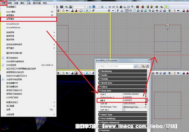189x132 pixels.
Task: Open UnrealMatinee from the view menu
Action: click(13, 27)
